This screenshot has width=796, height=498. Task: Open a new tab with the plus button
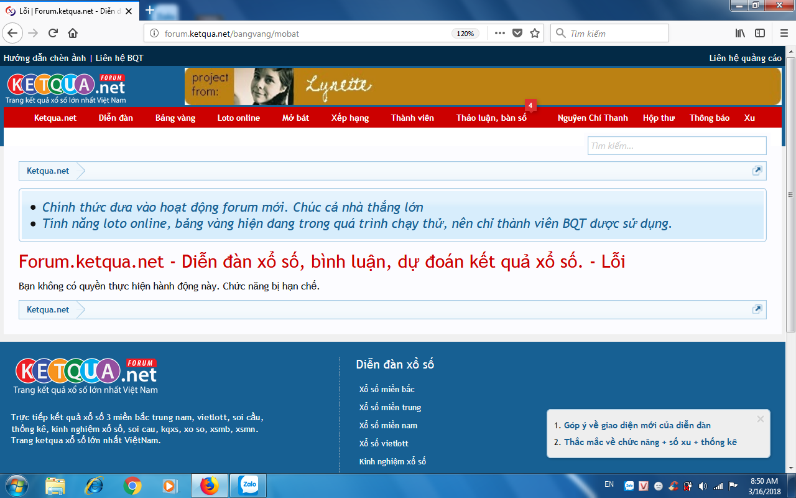click(x=150, y=11)
